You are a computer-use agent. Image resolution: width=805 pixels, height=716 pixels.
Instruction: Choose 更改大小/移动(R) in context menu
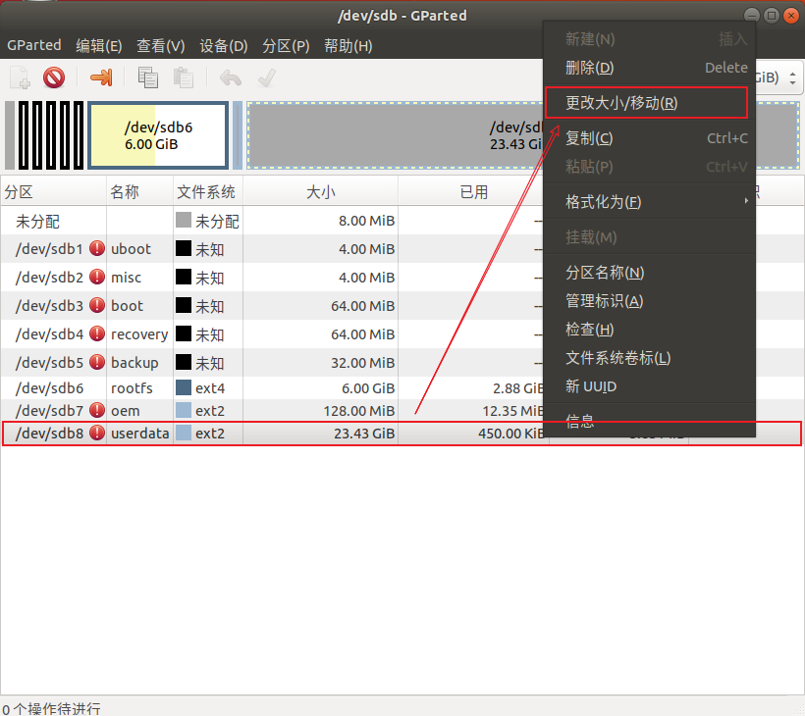pos(621,103)
